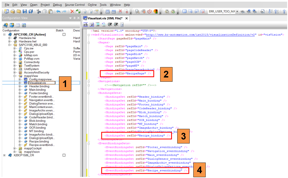Viewport: 288px width, 178px height.
Task: Click the Save icon in the toolbar
Action: [25, 12]
